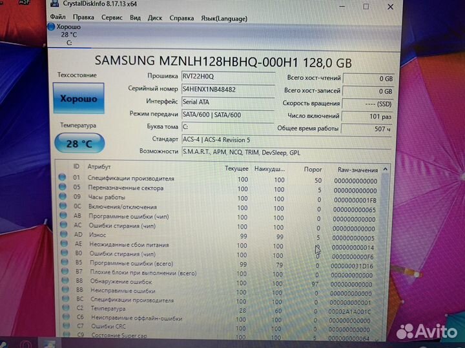Open the Справка menu
Image resolution: width=465 pixels, height=348 pixels.
(x=181, y=18)
